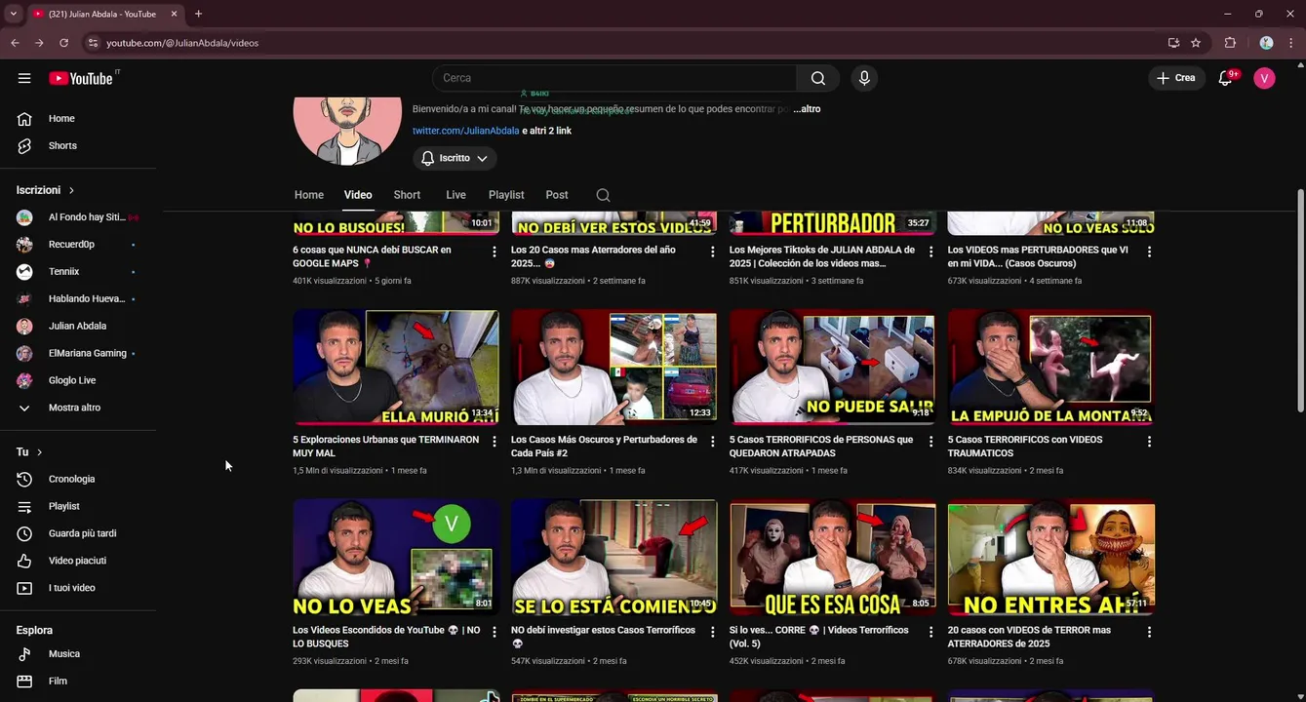Open options for GOOGLE MAPS video
The height and width of the screenshot is (702, 1306).
tap(495, 252)
